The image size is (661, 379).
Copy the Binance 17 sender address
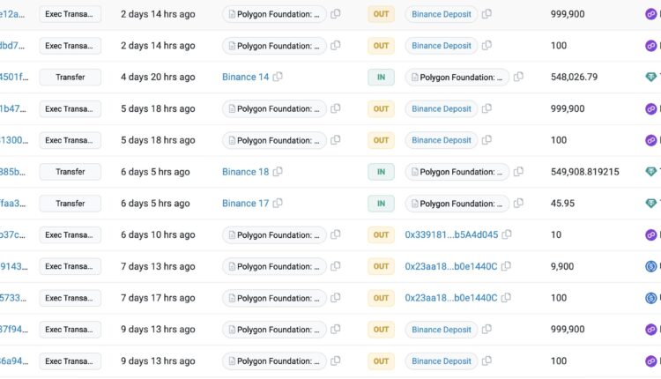[278, 204]
